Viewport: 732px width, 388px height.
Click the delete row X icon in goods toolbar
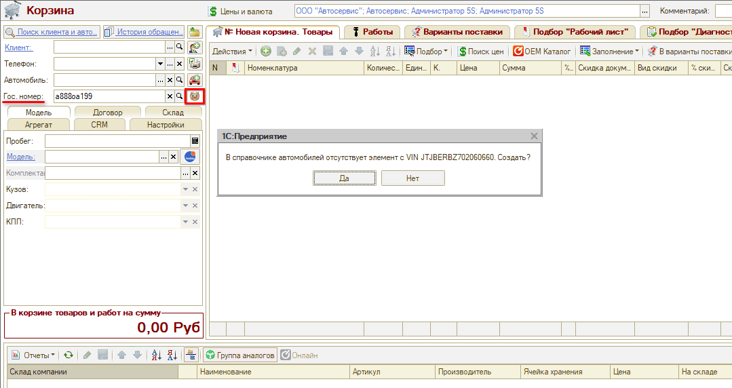(x=312, y=52)
